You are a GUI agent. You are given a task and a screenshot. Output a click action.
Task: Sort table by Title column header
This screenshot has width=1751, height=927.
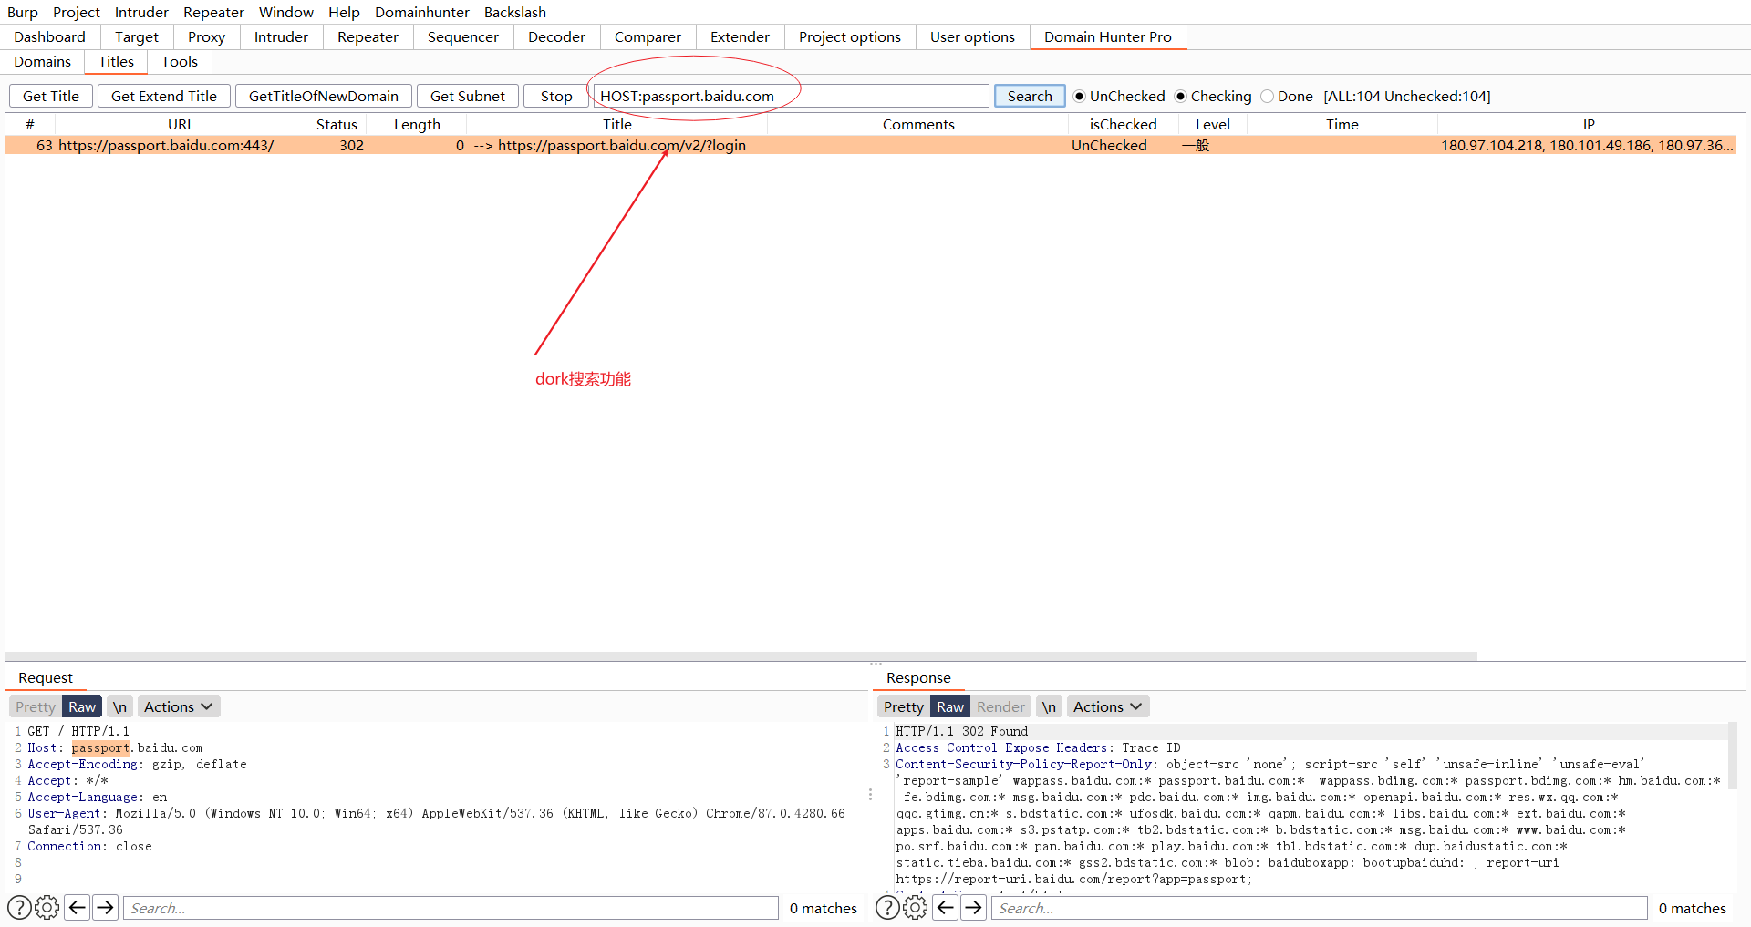(x=617, y=124)
